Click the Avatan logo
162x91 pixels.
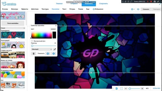9,4
